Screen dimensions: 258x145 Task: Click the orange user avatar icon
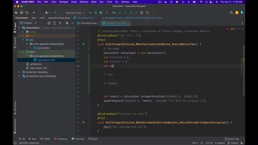(x=237, y=12)
